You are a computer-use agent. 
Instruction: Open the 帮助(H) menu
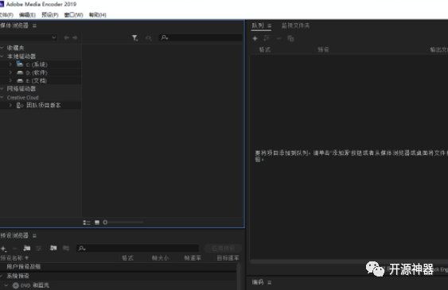tap(97, 15)
